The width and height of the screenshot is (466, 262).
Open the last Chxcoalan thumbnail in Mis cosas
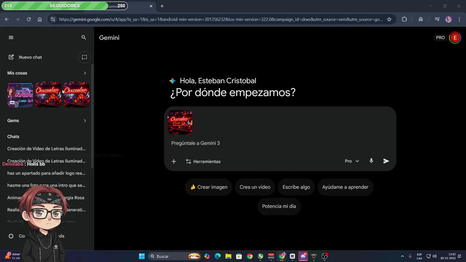click(x=76, y=95)
